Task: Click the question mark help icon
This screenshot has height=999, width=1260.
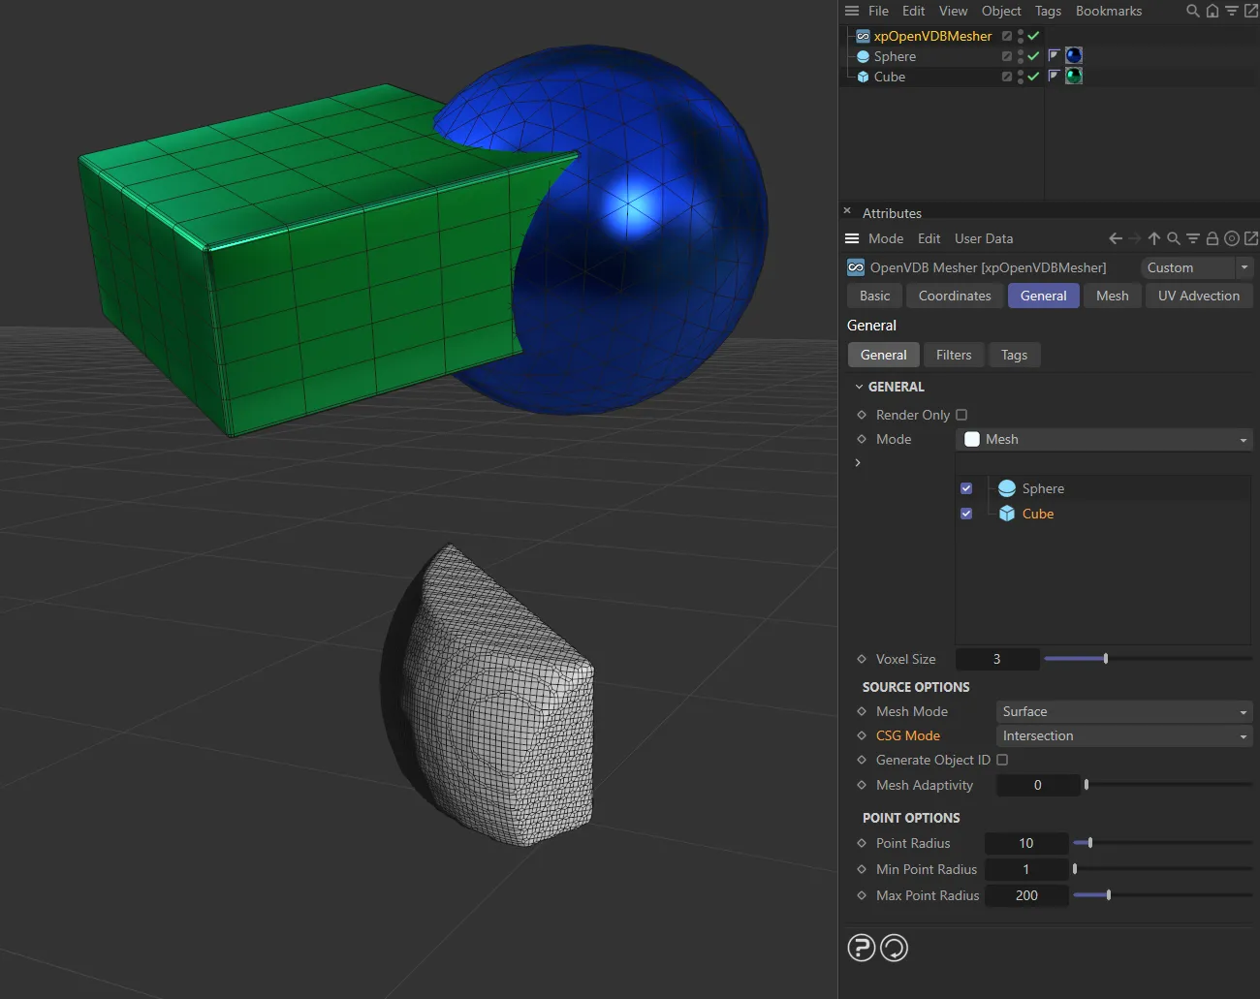Action: tap(862, 948)
